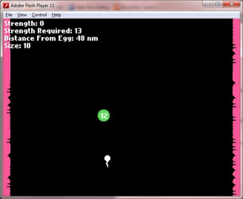The height and width of the screenshot is (199, 243).
Task: Open the File menu
Action: 9,15
